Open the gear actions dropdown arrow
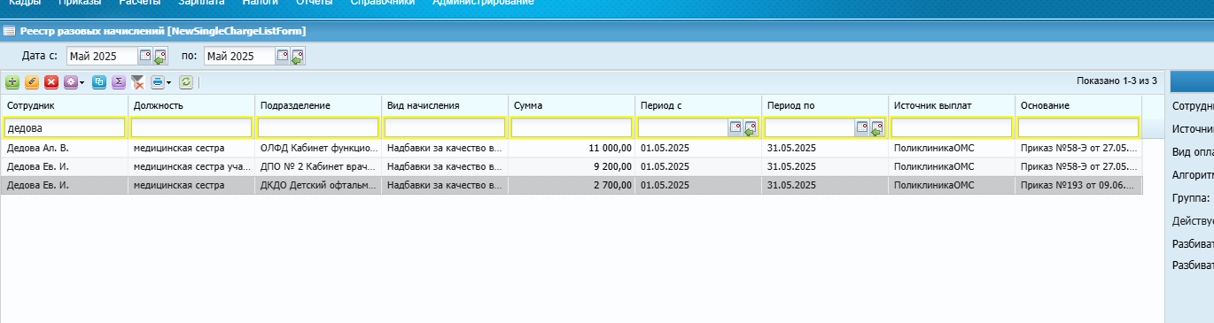The height and width of the screenshot is (323, 1214). (x=82, y=83)
